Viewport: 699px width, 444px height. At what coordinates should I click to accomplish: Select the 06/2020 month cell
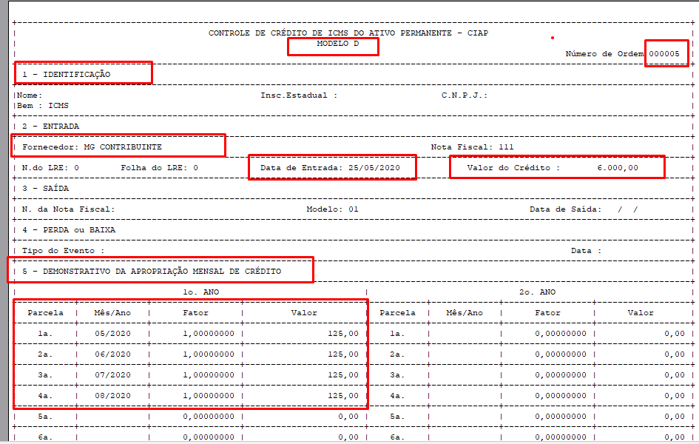click(112, 354)
